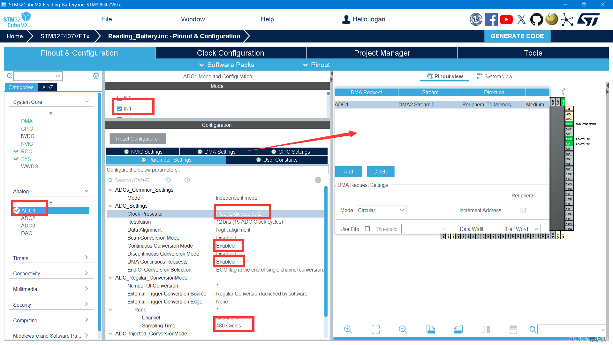Toggle the Use Fifo checkbox

pos(367,229)
